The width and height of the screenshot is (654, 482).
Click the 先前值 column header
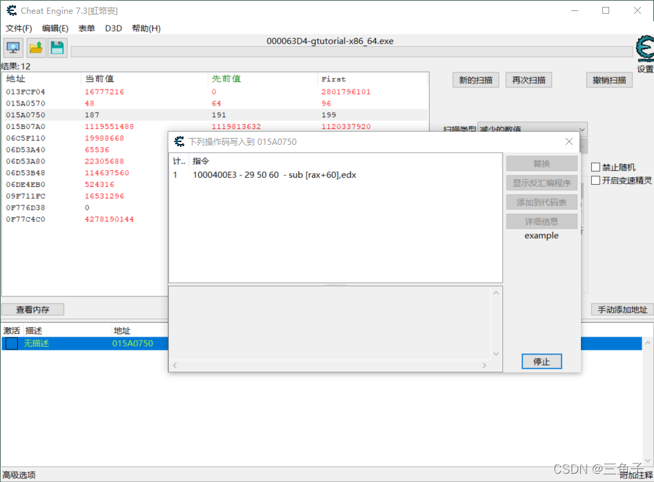click(x=263, y=79)
